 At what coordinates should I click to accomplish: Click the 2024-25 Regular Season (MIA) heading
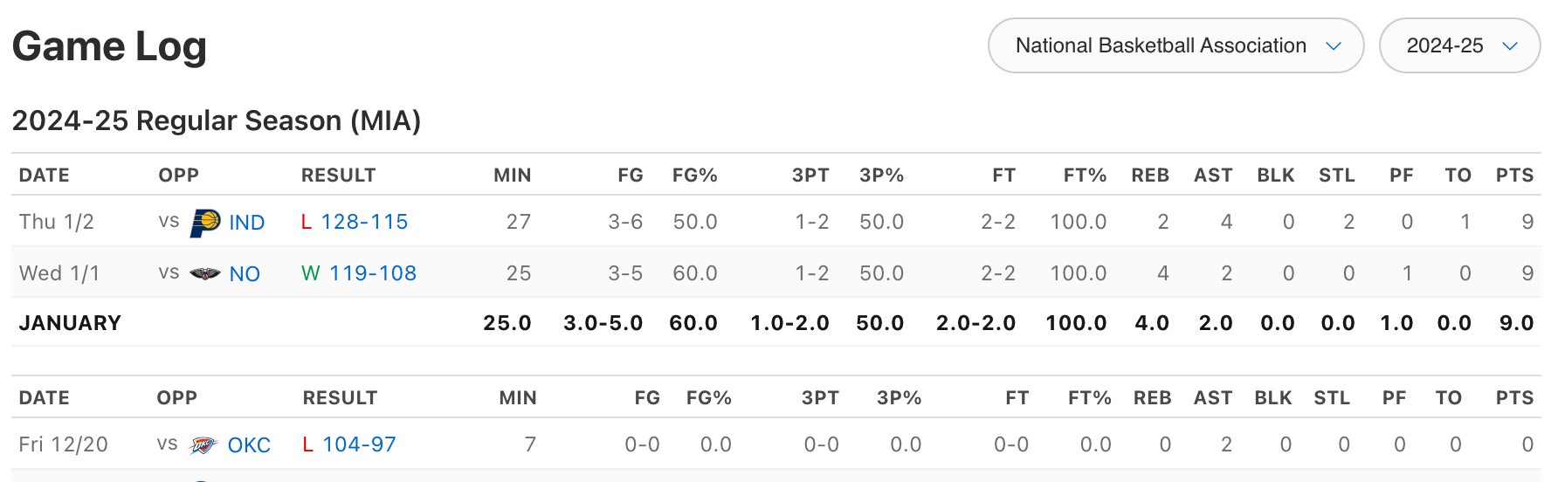point(216,120)
